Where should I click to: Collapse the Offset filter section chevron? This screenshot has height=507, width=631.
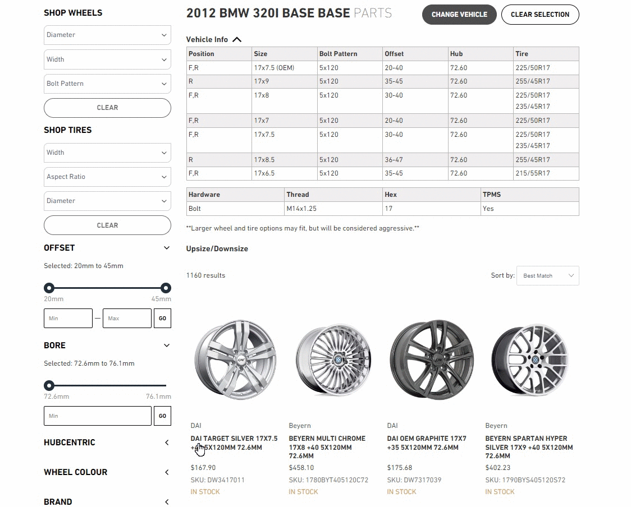[x=167, y=248]
